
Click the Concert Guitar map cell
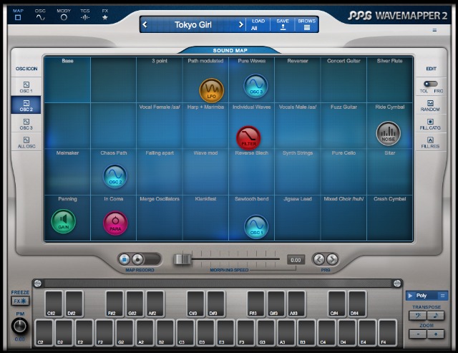343,79
